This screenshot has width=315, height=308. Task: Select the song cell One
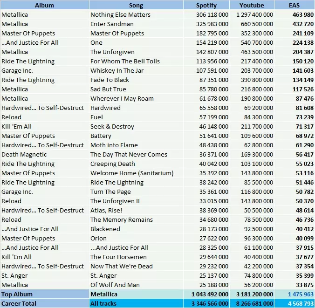tap(136, 42)
